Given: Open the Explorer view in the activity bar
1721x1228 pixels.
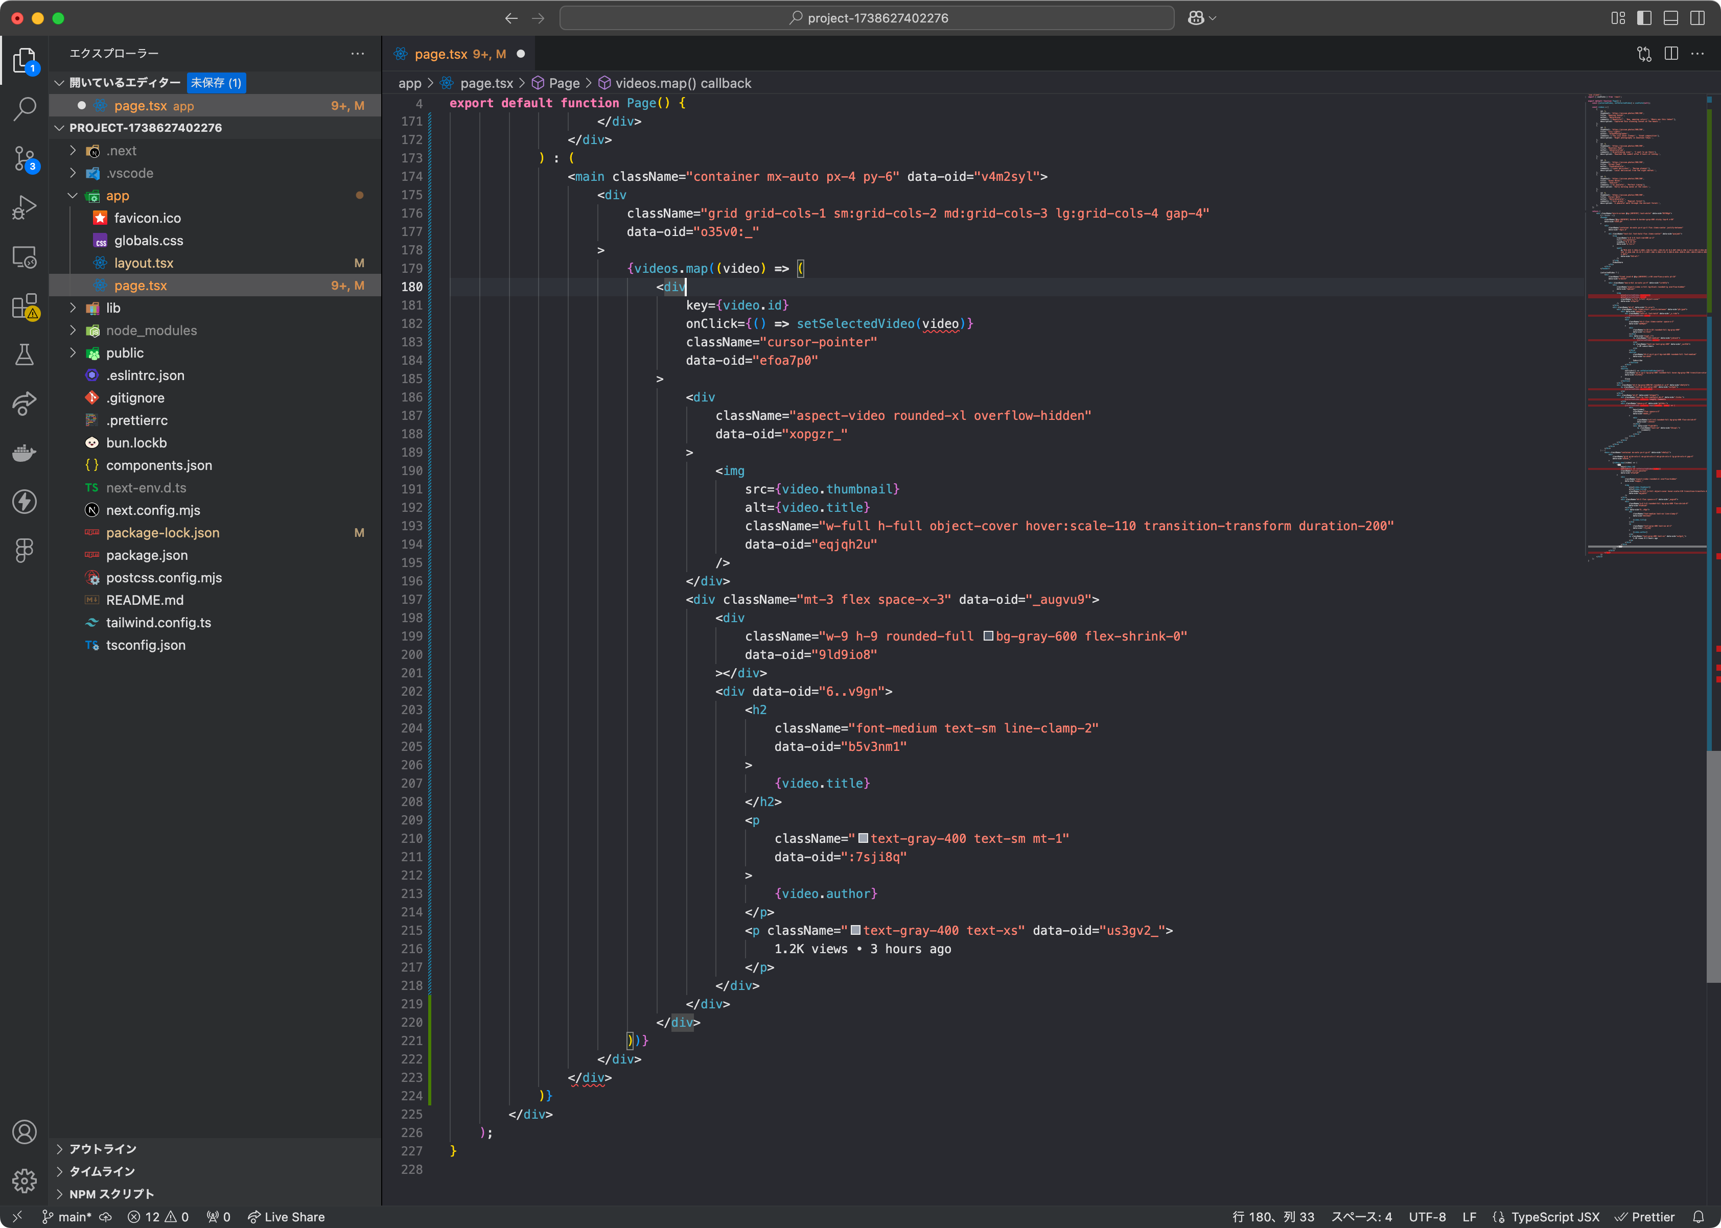Looking at the screenshot, I should [24, 61].
